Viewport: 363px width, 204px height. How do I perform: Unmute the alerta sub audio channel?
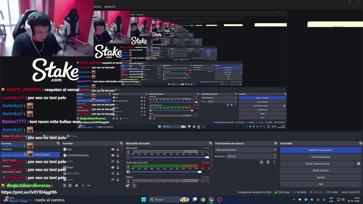coord(128,157)
